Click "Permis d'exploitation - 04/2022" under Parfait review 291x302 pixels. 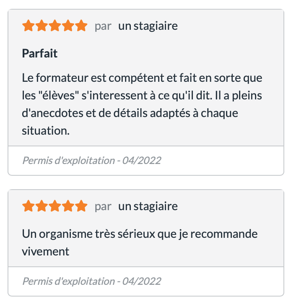(x=91, y=160)
